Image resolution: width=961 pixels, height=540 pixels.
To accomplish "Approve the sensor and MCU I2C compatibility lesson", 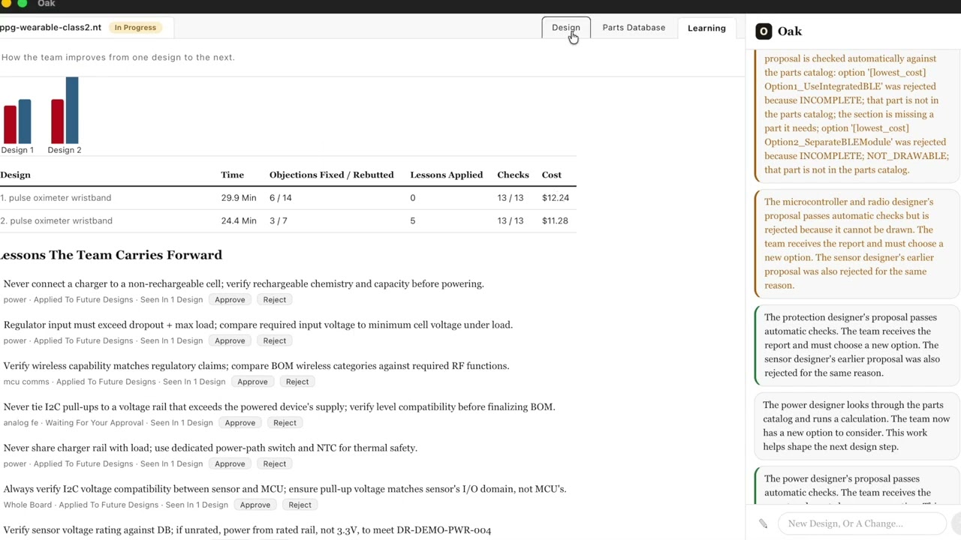I will coord(255,505).
